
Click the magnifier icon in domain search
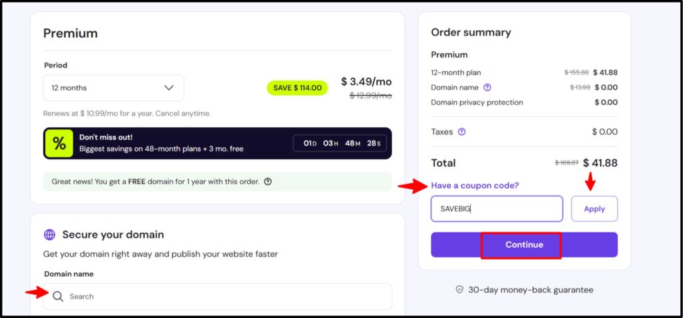(58, 296)
